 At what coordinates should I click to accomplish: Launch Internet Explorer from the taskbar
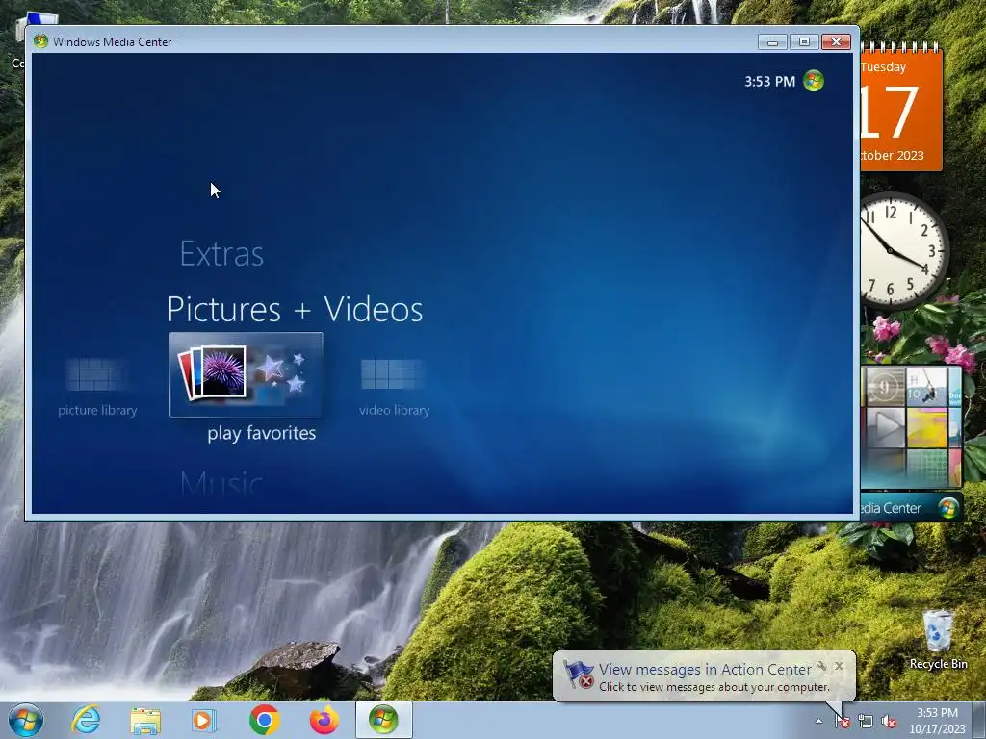[86, 720]
